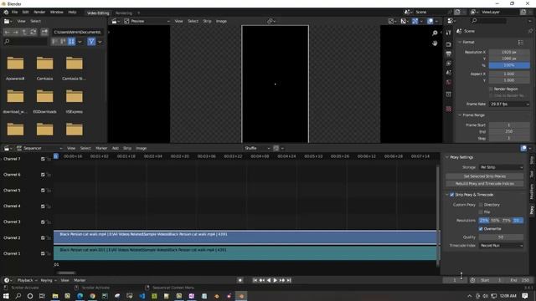Click the Blender logo menu icon
536x301 pixels.
point(6,13)
